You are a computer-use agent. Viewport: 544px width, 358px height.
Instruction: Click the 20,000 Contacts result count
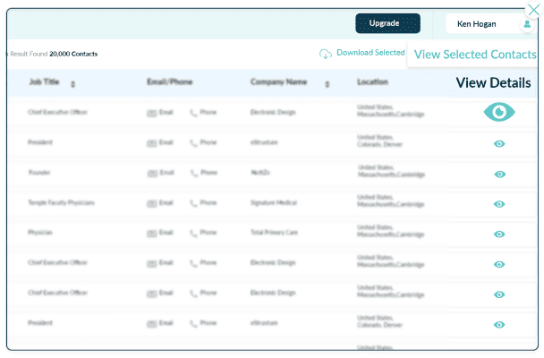click(x=73, y=54)
